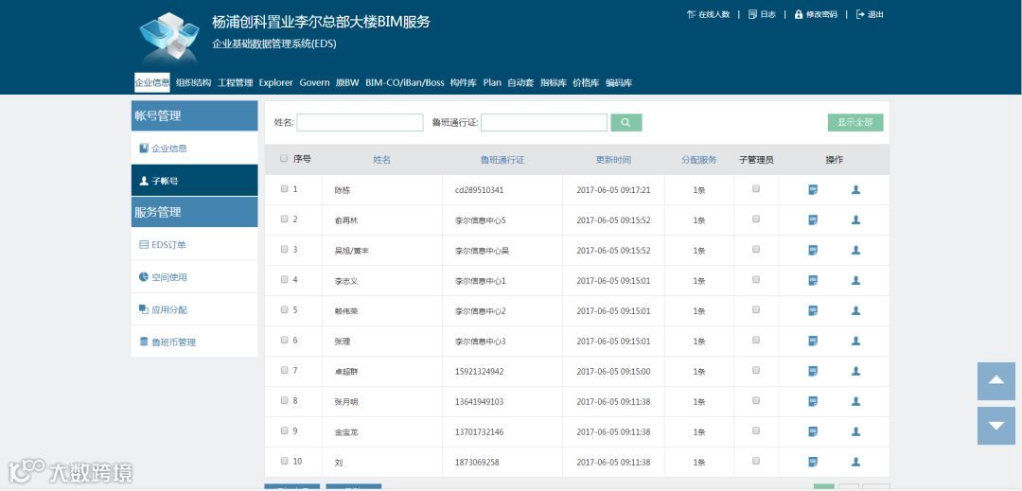Click the EDS cube logo
The width and height of the screenshot is (1022, 491).
coord(168,37)
